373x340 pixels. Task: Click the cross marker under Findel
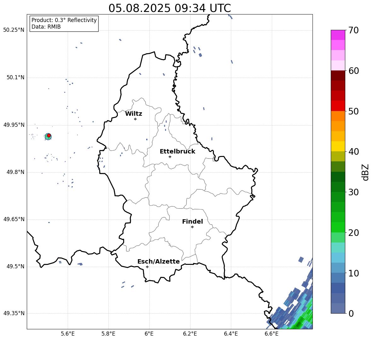pos(192,227)
